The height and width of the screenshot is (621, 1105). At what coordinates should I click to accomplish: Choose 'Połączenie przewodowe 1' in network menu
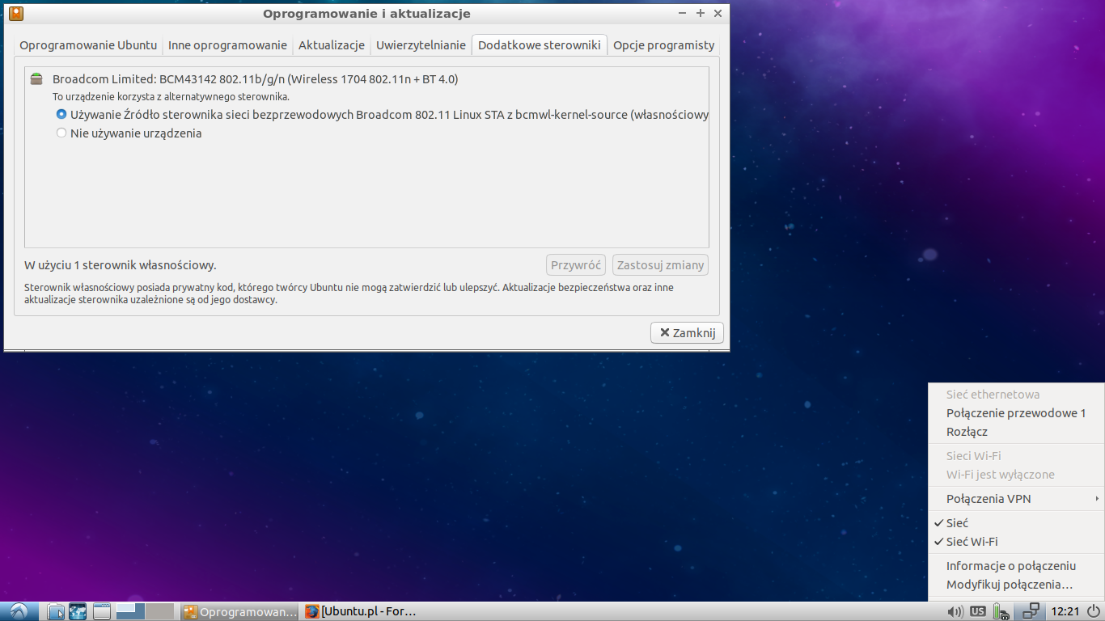point(1016,413)
